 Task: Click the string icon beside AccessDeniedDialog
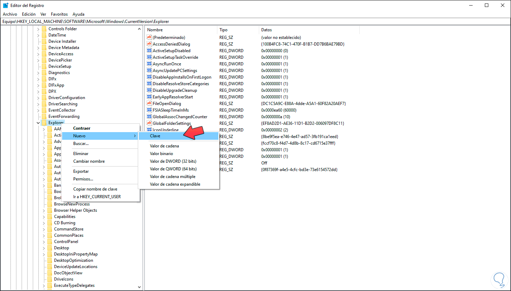coord(149,44)
